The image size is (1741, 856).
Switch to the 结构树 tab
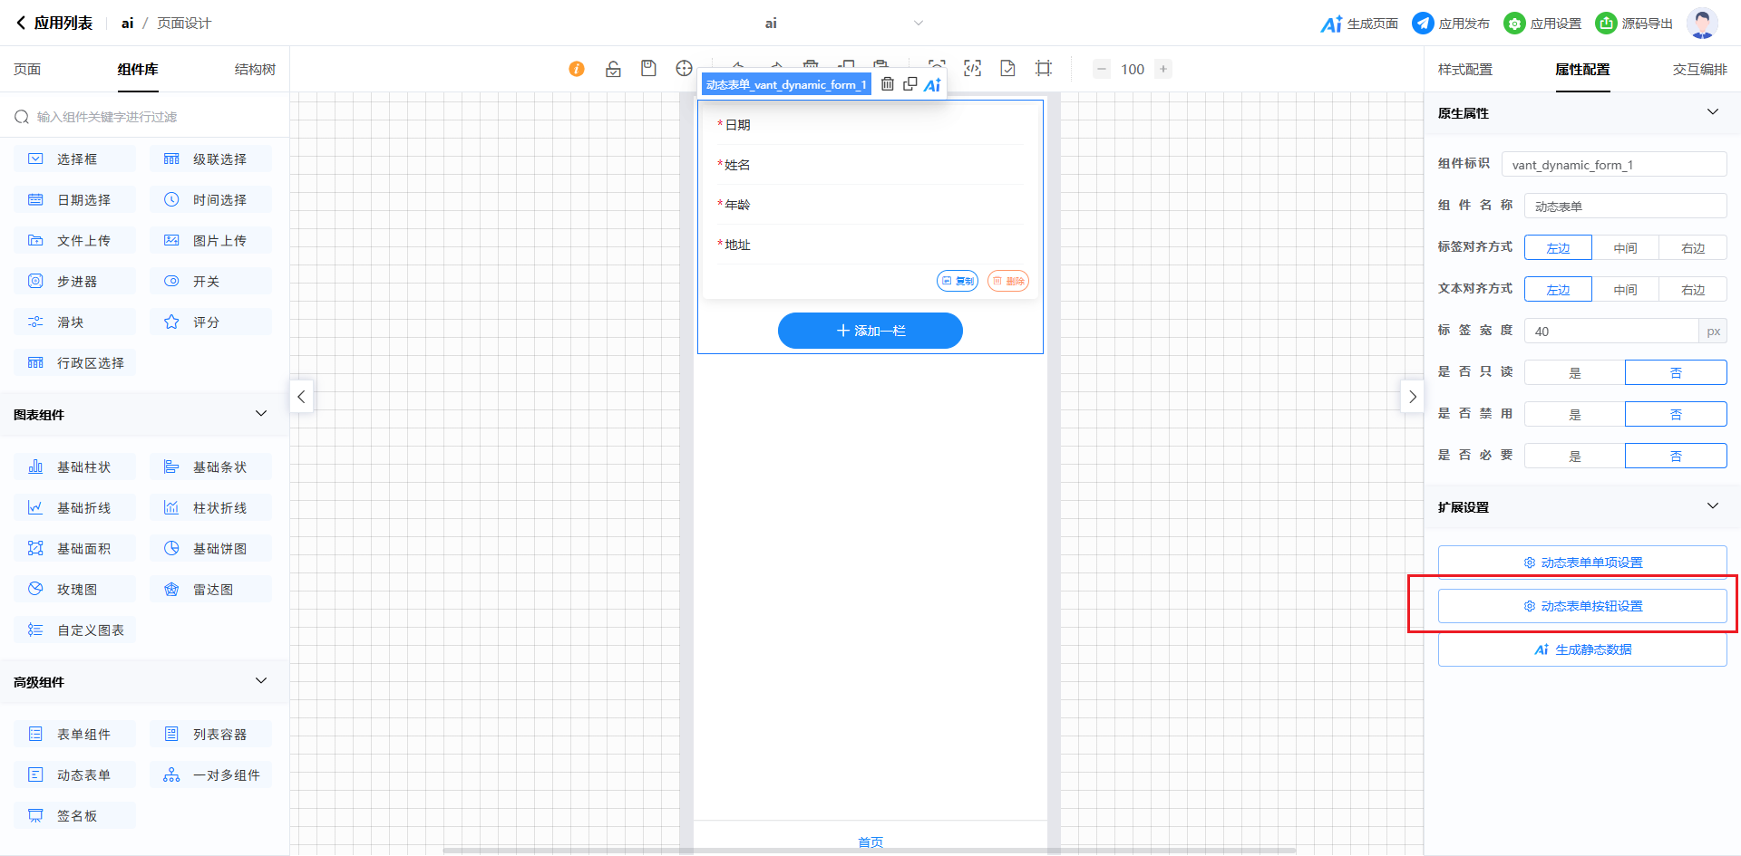click(255, 70)
